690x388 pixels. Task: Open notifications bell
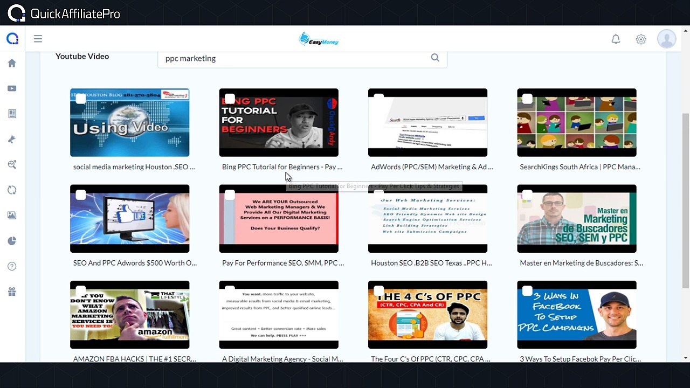pos(616,39)
